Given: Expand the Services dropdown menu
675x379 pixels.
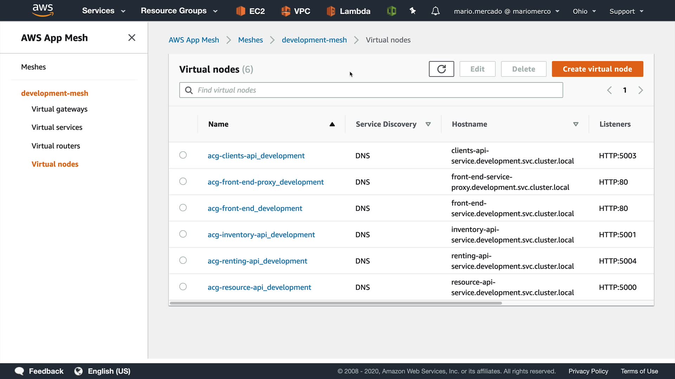Looking at the screenshot, I should click(x=104, y=11).
